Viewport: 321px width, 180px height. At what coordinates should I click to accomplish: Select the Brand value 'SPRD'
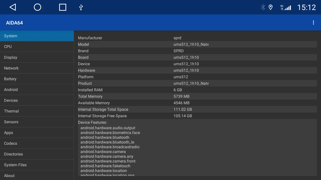coord(179,51)
